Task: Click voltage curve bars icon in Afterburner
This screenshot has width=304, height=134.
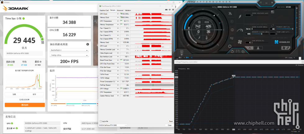Action: pos(273,12)
